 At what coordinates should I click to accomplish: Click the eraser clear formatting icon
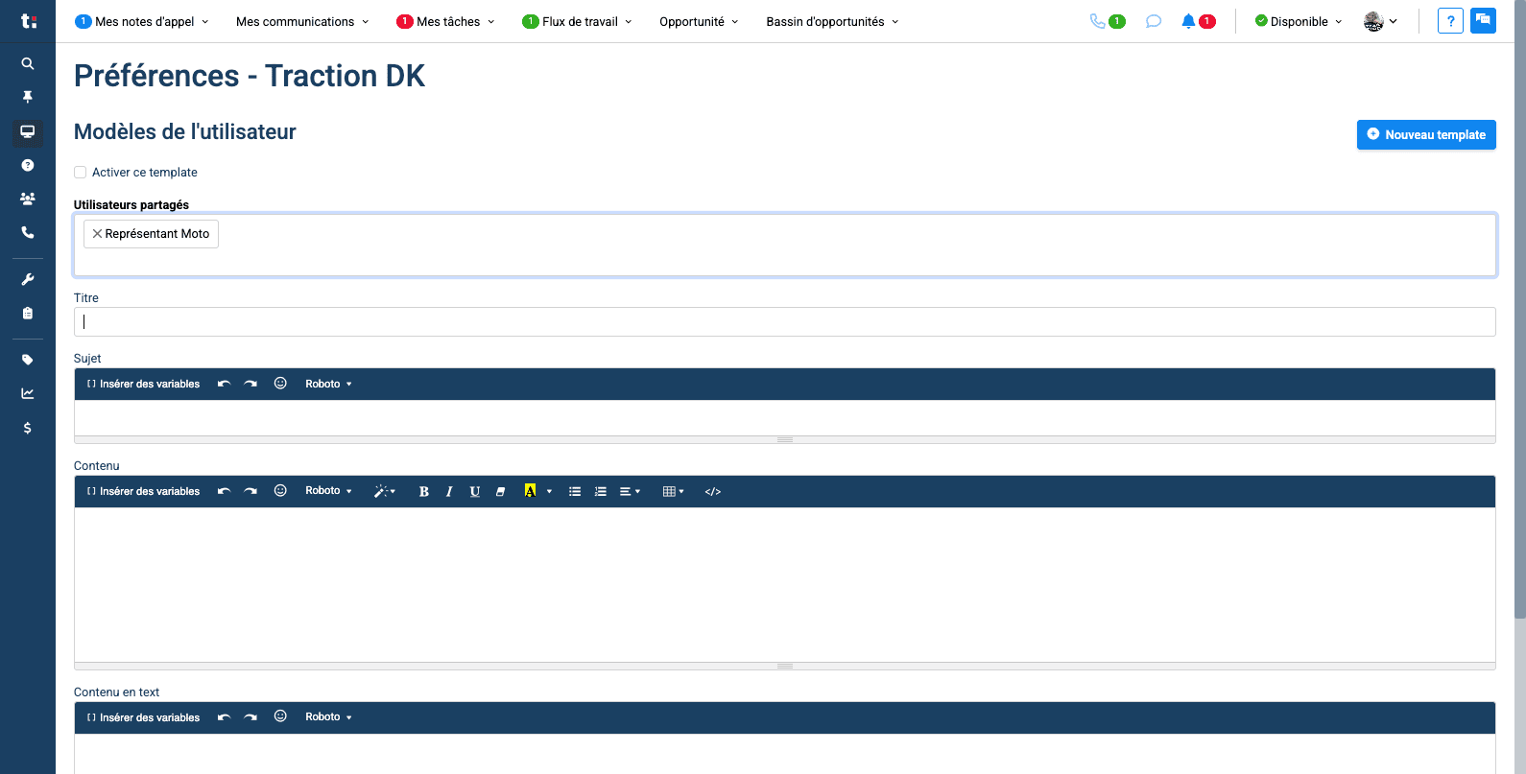500,491
